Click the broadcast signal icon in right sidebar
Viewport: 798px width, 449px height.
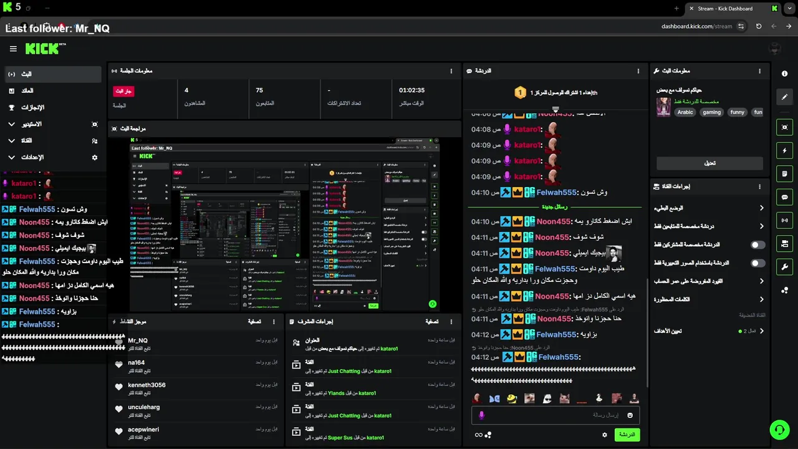[784, 220]
